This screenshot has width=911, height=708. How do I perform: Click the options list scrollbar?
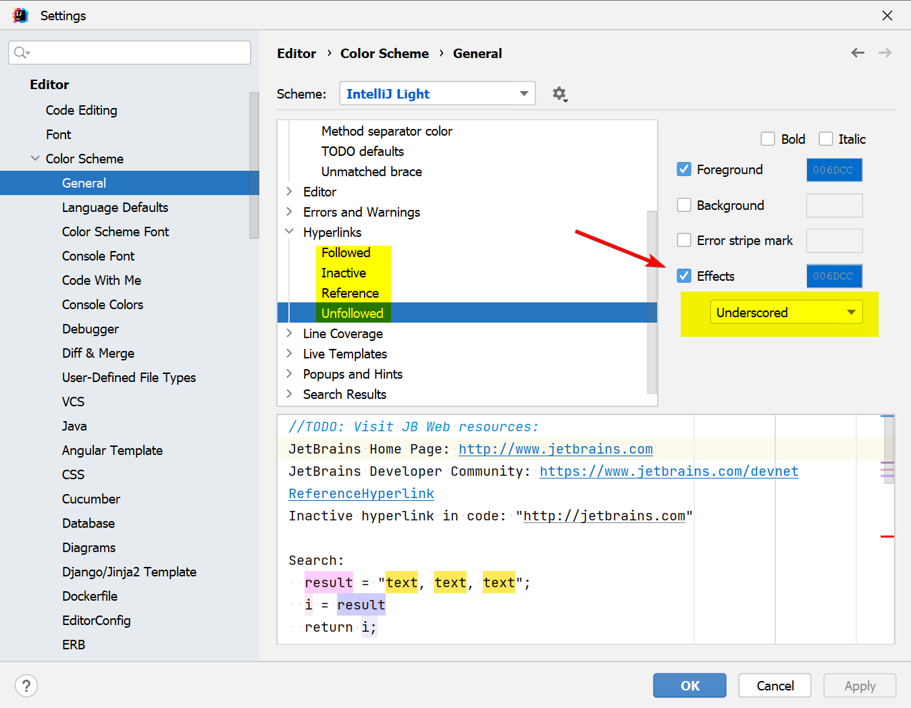(x=652, y=302)
